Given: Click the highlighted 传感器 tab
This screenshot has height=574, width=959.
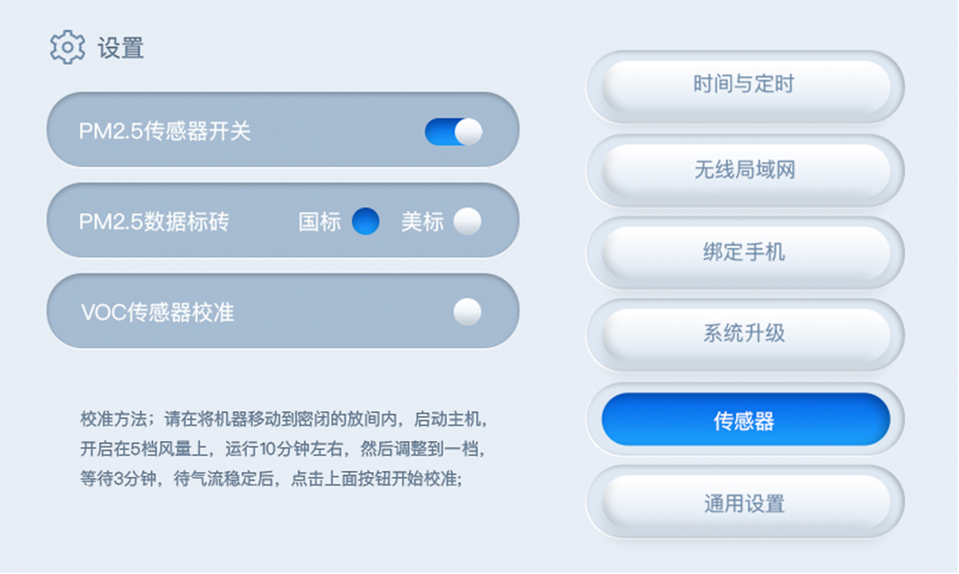Looking at the screenshot, I should (x=745, y=421).
